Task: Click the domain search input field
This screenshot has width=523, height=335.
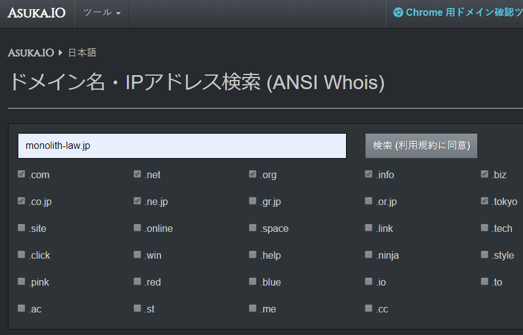Action: pos(182,146)
